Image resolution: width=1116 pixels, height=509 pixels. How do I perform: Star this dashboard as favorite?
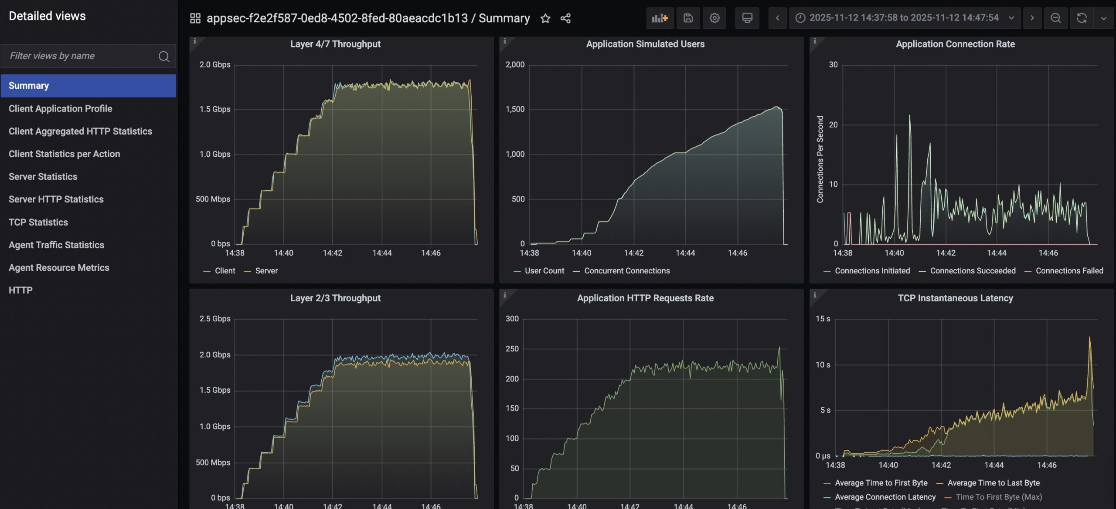(545, 18)
